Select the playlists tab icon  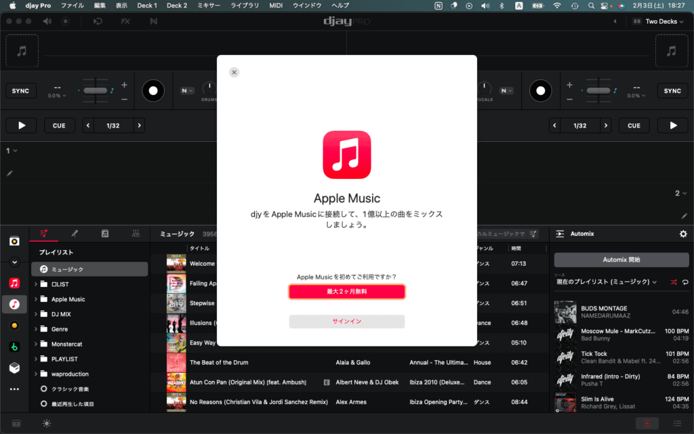pyautogui.click(x=44, y=233)
